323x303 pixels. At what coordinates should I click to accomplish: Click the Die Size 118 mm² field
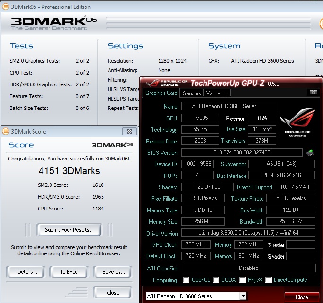262,129
